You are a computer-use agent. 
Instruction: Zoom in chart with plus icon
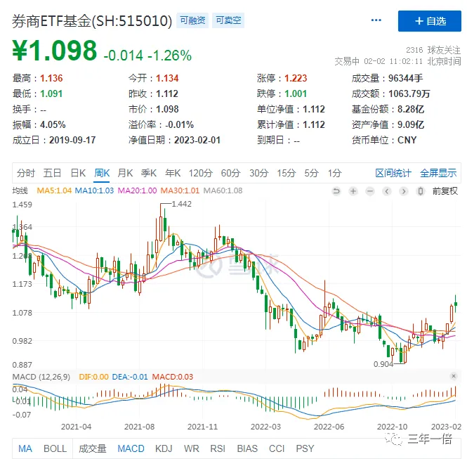tap(353, 191)
